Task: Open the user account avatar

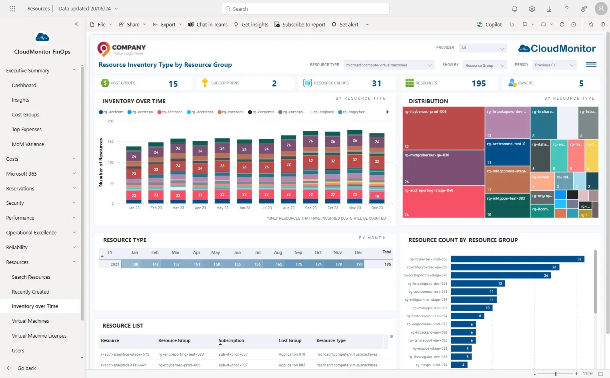Action: tap(601, 8)
